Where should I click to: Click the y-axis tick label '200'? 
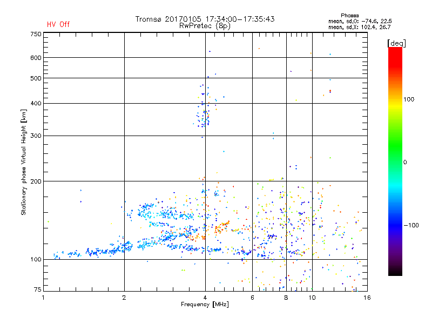36,181
